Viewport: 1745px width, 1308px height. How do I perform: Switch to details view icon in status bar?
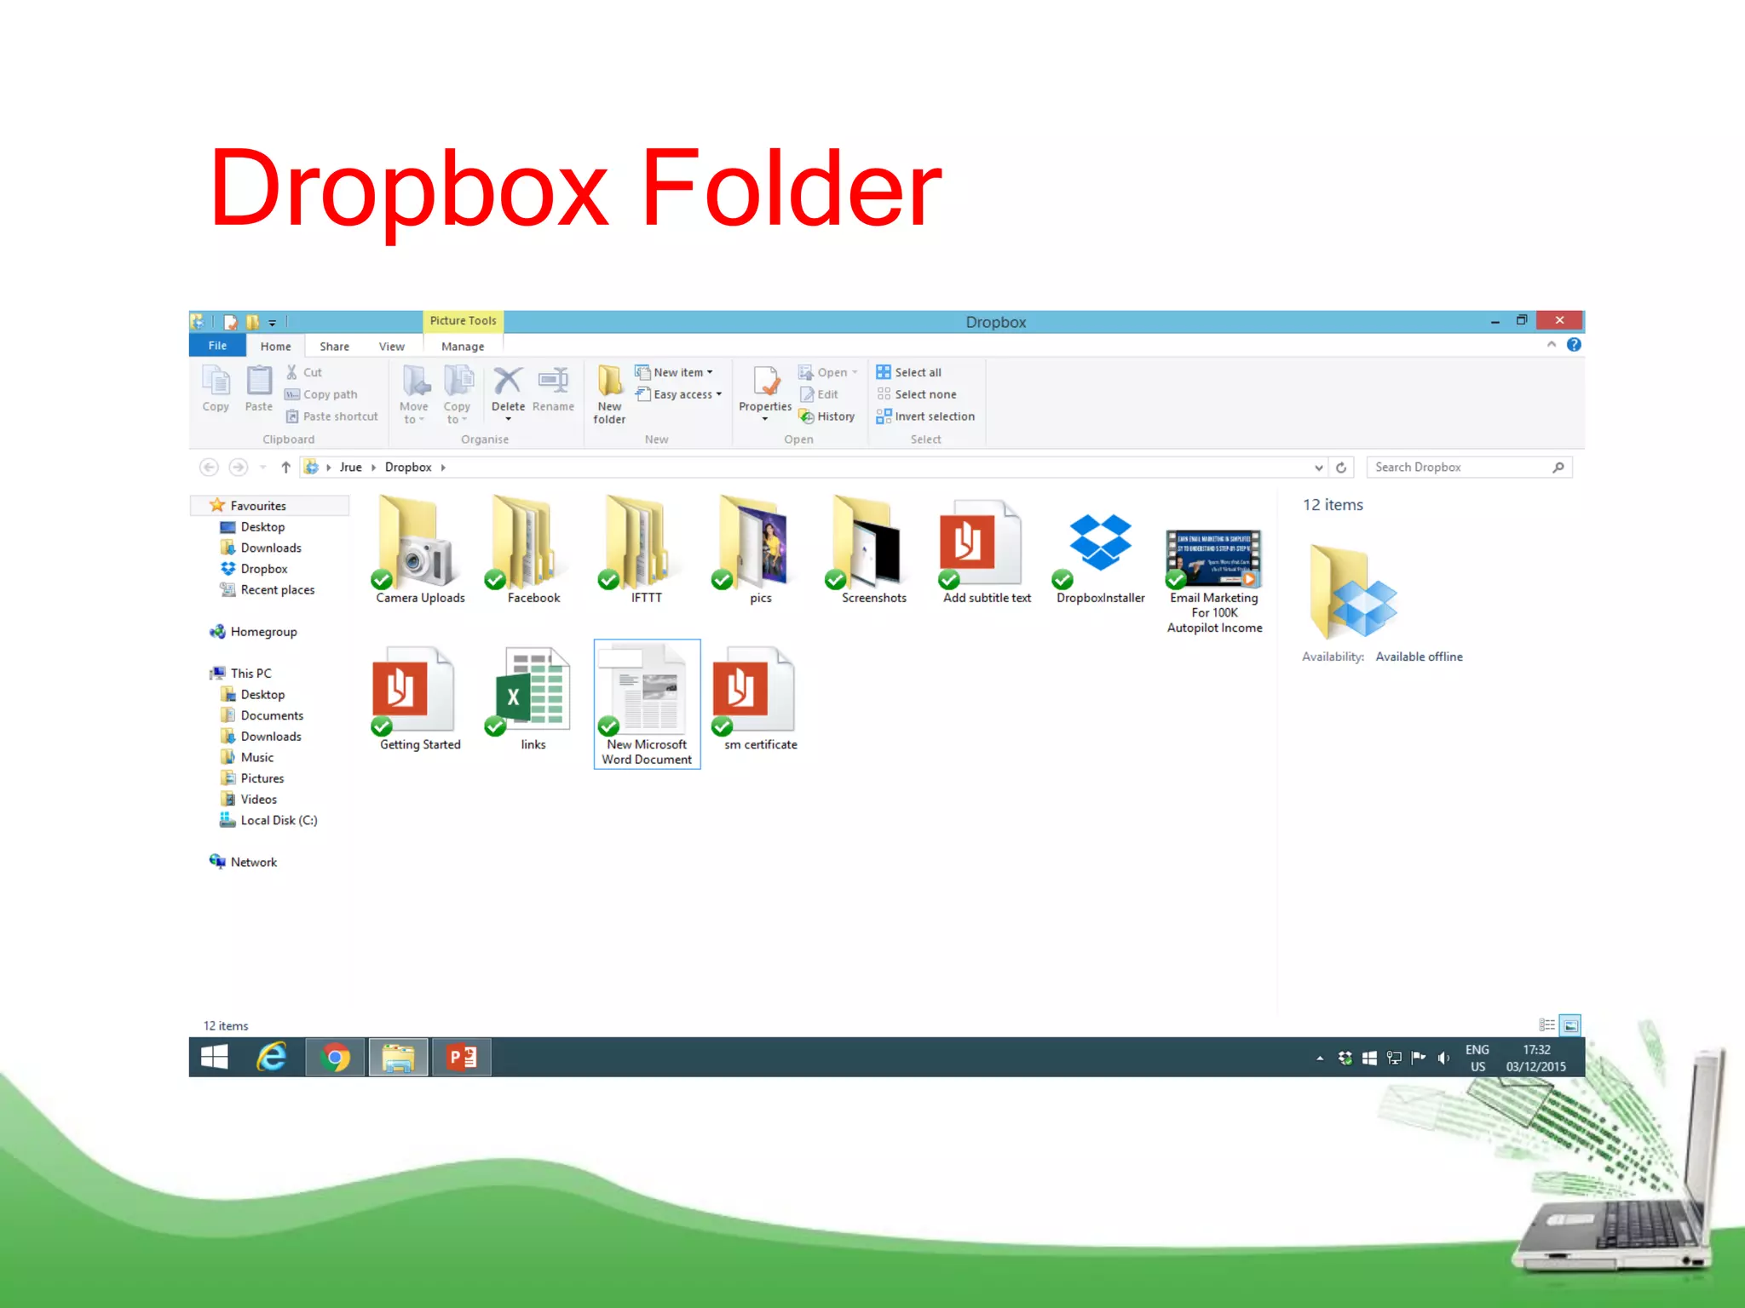click(1547, 1025)
